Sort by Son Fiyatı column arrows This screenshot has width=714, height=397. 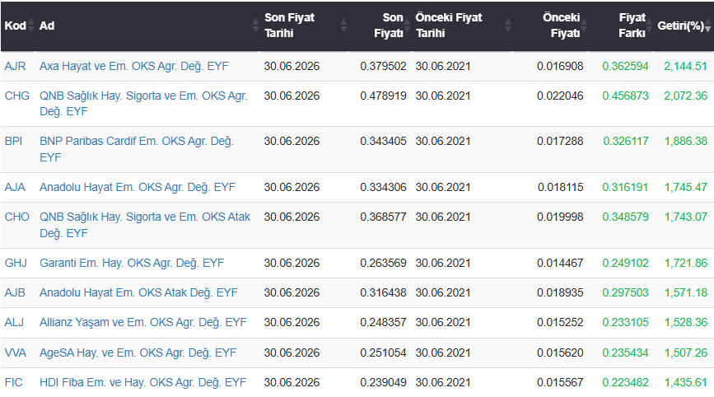[408, 26]
